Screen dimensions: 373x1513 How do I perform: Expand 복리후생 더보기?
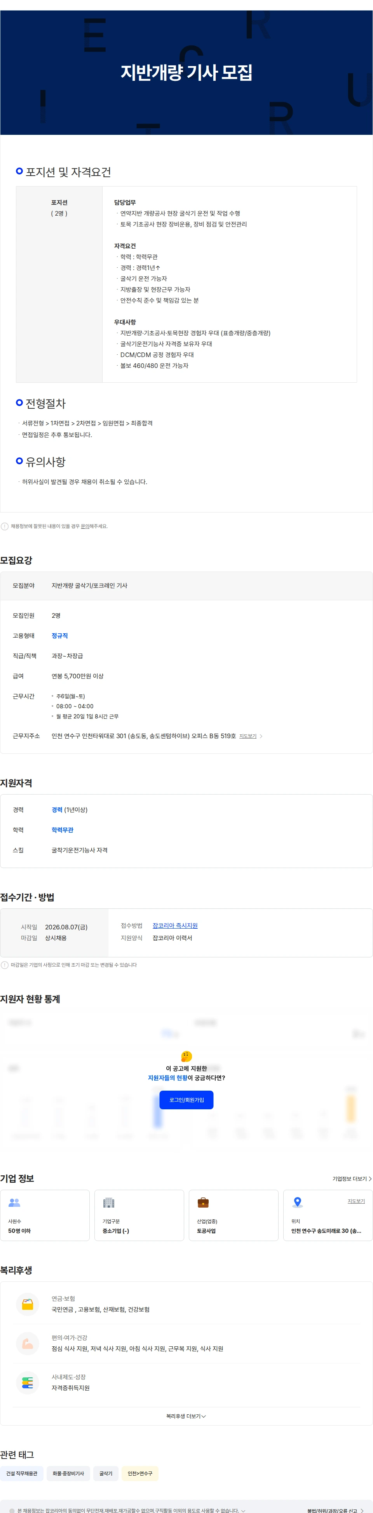(x=186, y=1416)
